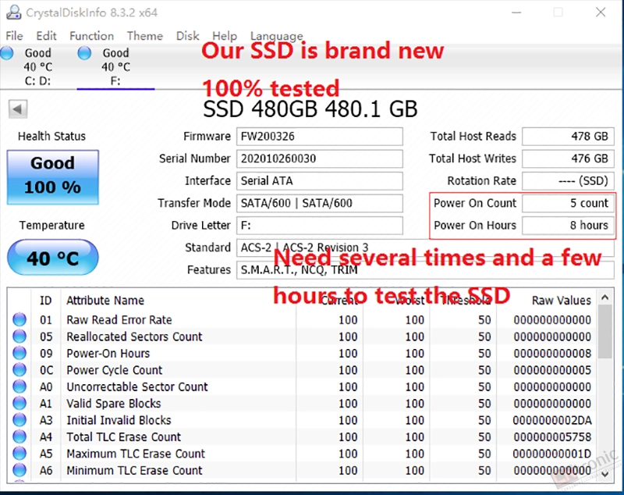The image size is (624, 495).
Task: Select the Minimum TLC Erase Count attribute name
Action: click(134, 470)
